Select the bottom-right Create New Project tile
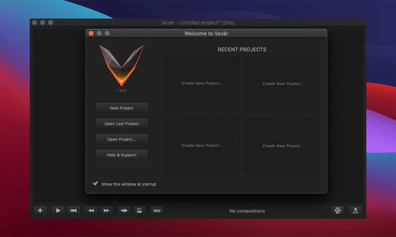This screenshot has width=396, height=237. coord(283,146)
